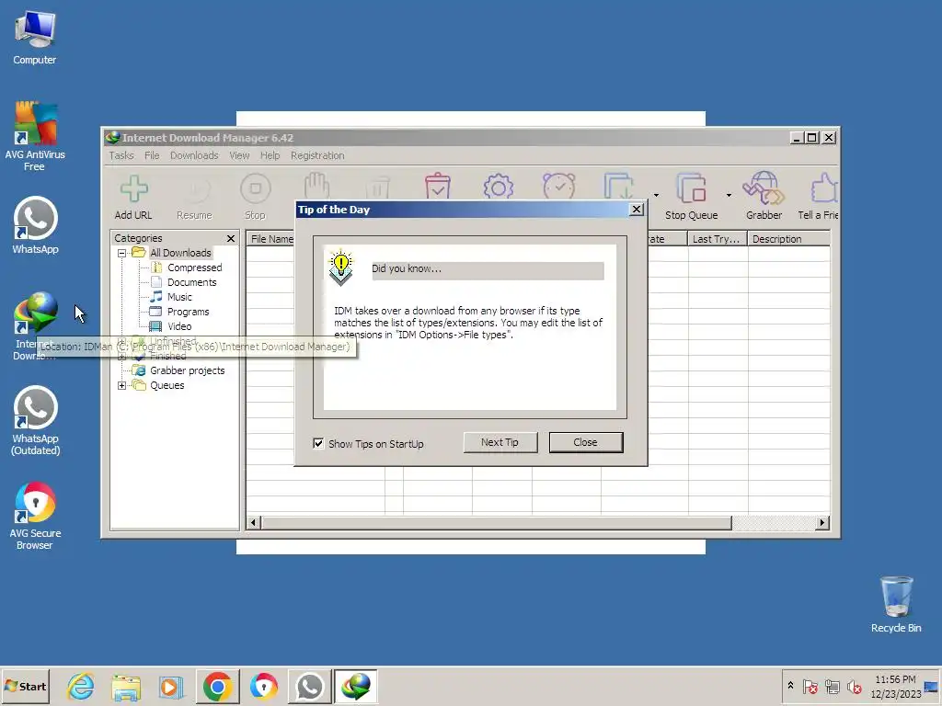The image size is (942, 706).
Task: Close Tip of the Day with X
Action: coord(637,209)
